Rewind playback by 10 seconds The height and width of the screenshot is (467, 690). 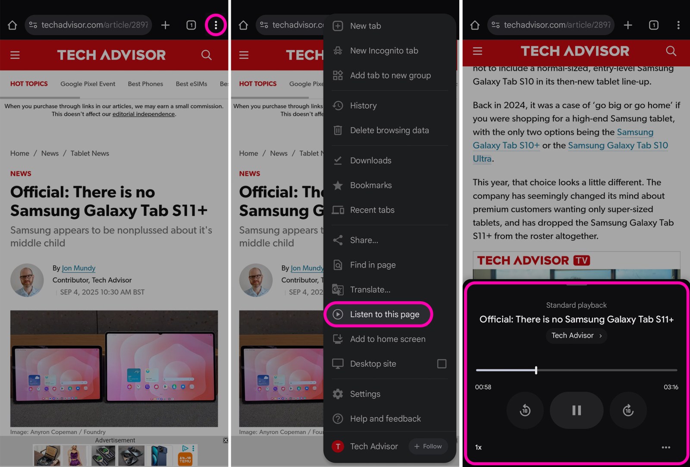(525, 410)
